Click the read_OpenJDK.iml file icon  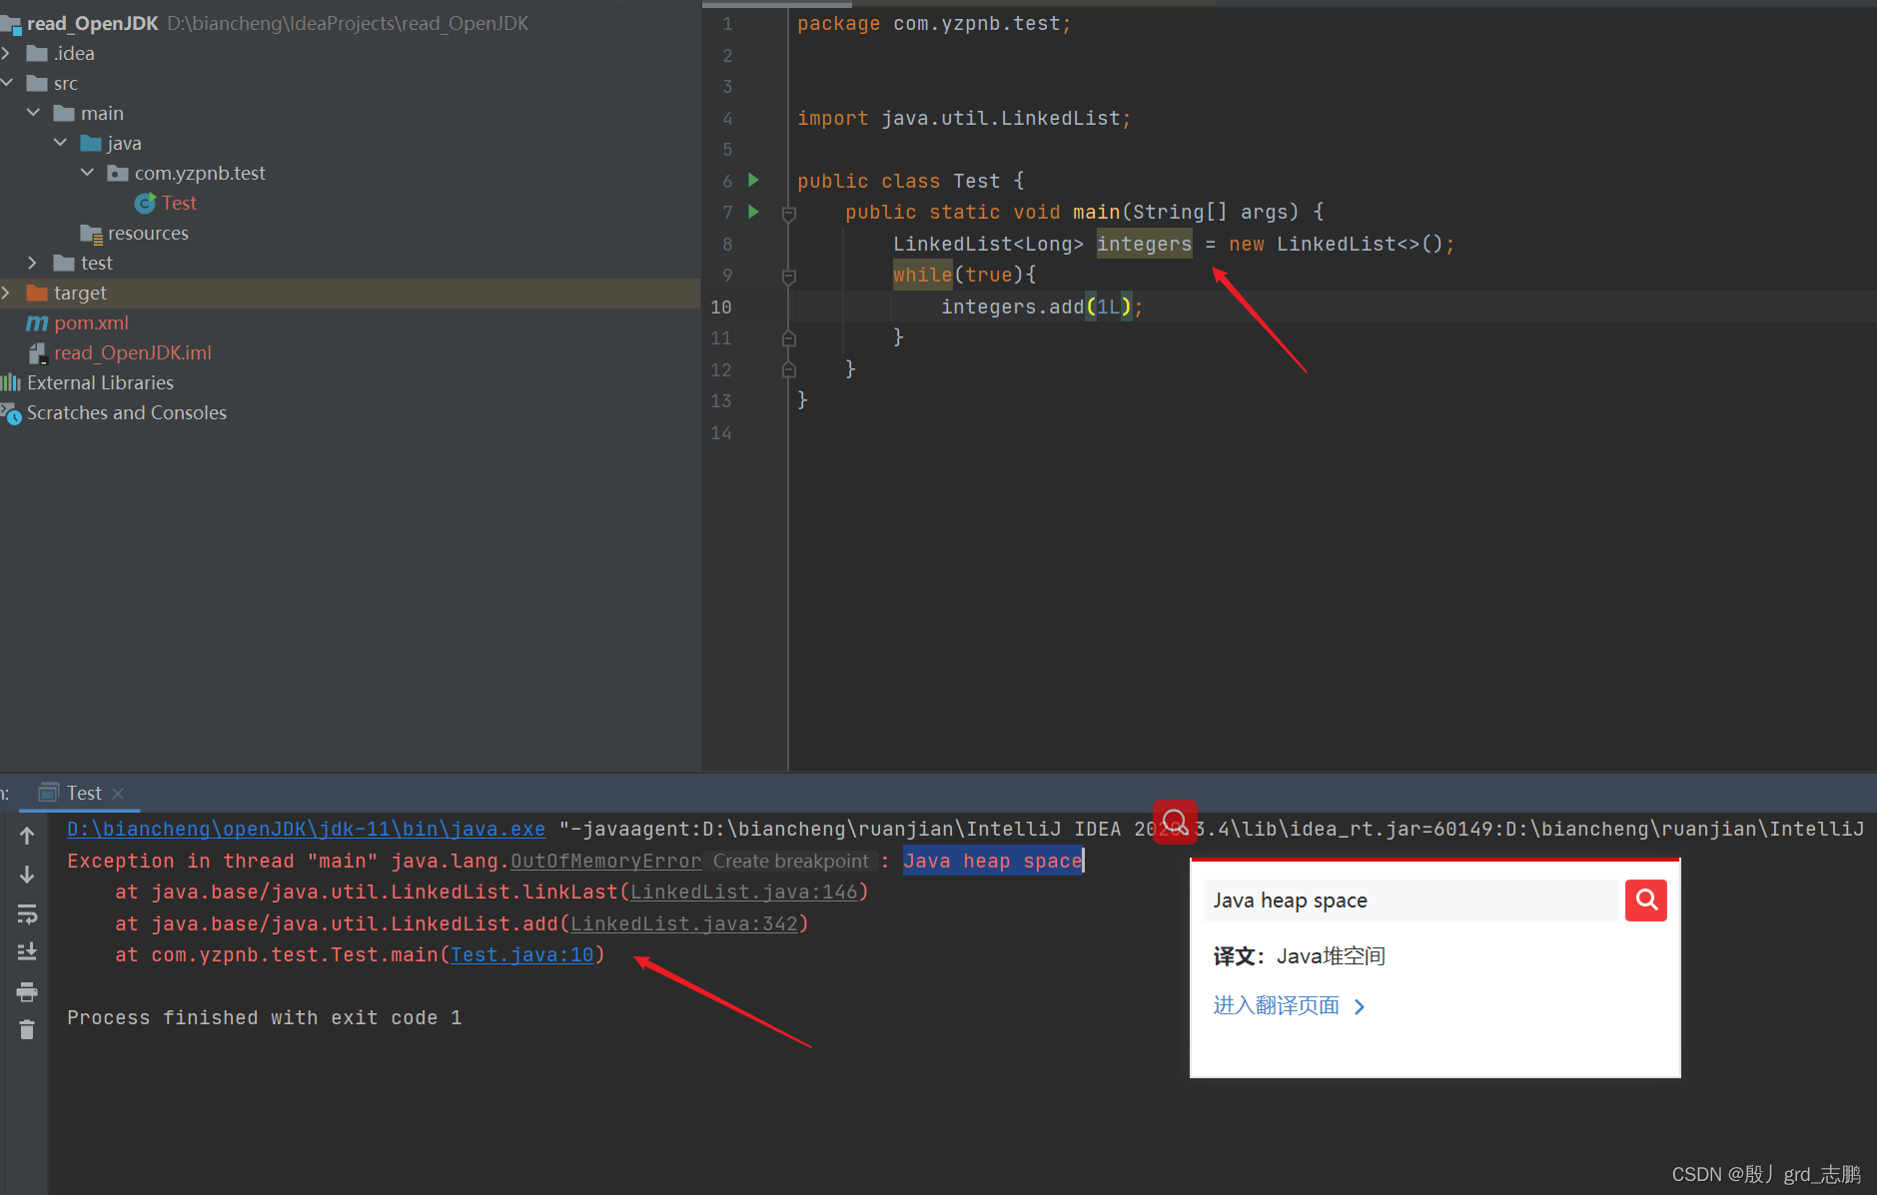click(38, 353)
